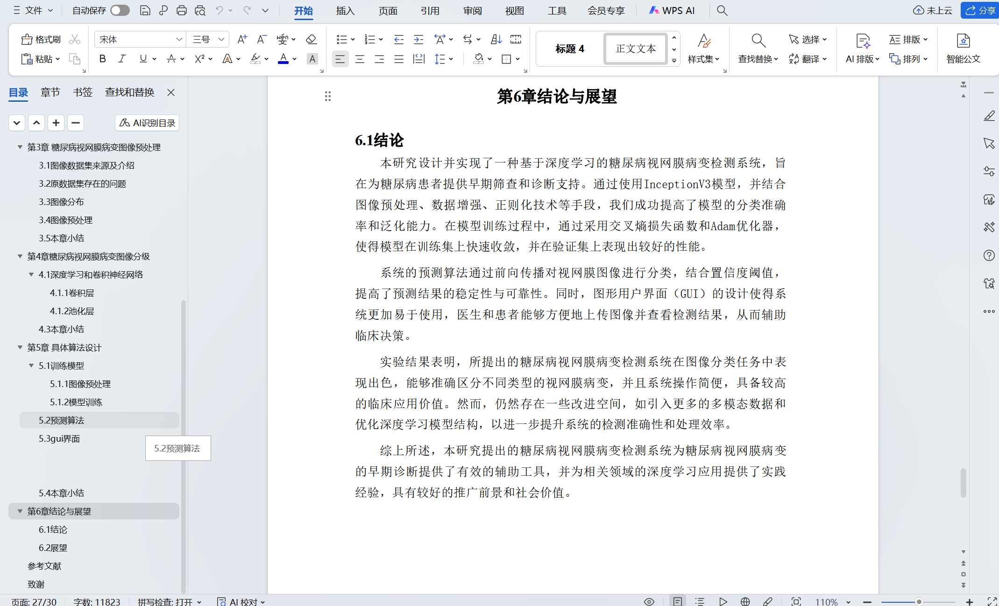Go to 6.2展望 in outline
This screenshot has width=999, height=606.
[x=53, y=548]
